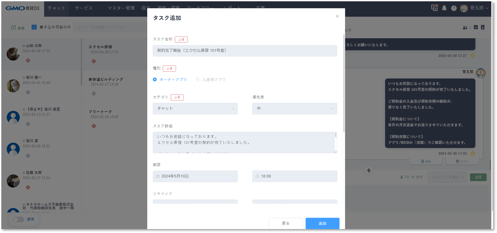Open the task list icon in header
497x233 pixels.
tap(434, 8)
